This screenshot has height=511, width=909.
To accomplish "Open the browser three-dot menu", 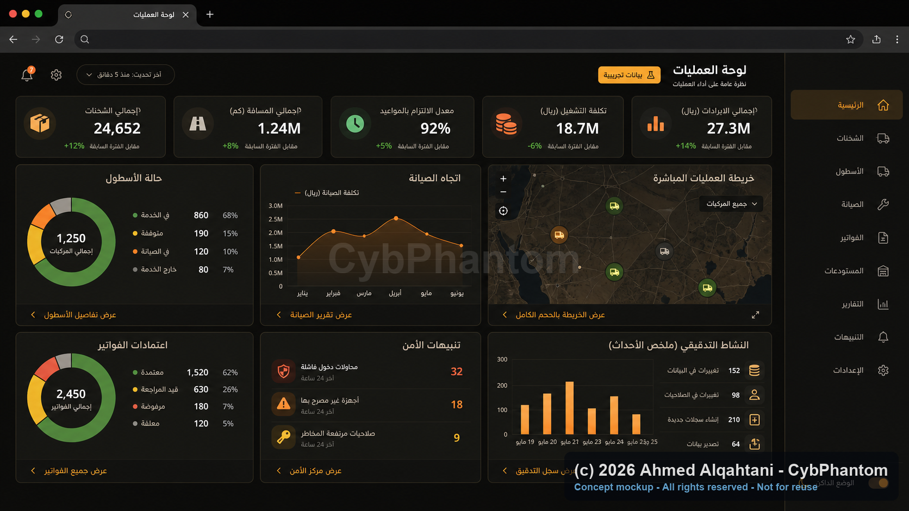I will pos(897,39).
